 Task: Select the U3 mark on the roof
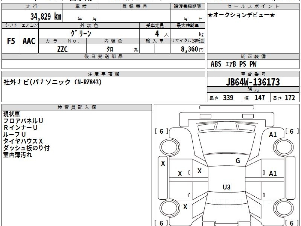pyautogui.click(x=227, y=187)
